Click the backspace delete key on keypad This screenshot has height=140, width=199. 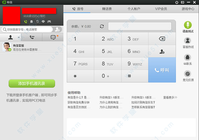pos(162,39)
